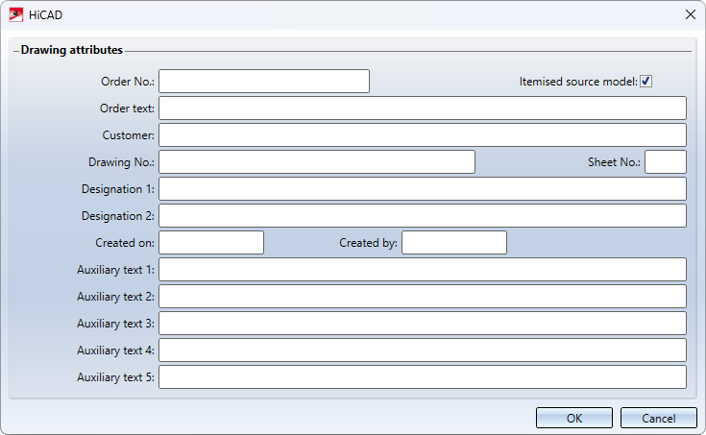Click the Auxiliary text 2 field
Image resolution: width=706 pixels, height=435 pixels.
(x=423, y=297)
